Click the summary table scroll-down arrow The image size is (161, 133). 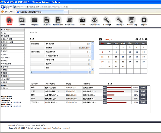click(93, 70)
